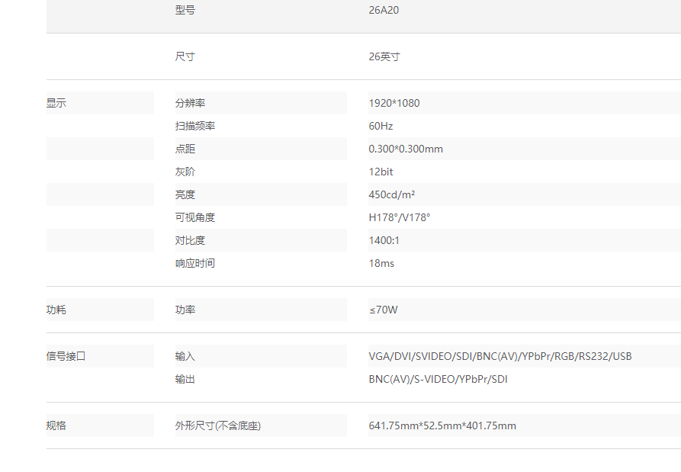Select the 60Hz value

[x=381, y=126]
